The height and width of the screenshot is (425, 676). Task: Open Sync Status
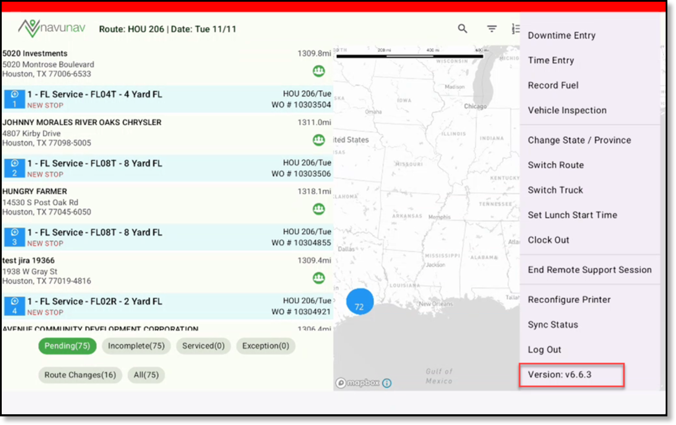click(553, 325)
